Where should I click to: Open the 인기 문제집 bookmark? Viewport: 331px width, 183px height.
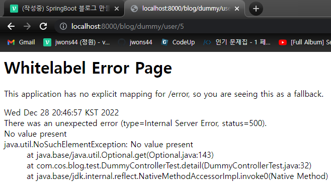[x=236, y=42]
